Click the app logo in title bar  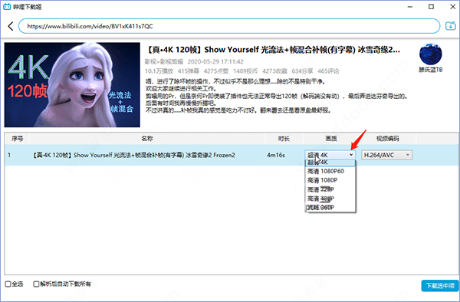tap(6, 6)
